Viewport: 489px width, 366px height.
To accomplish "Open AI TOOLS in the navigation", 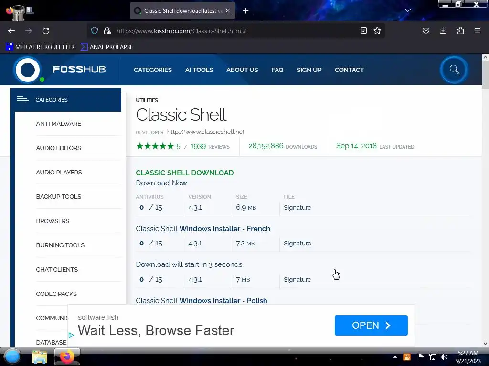I will pyautogui.click(x=199, y=70).
